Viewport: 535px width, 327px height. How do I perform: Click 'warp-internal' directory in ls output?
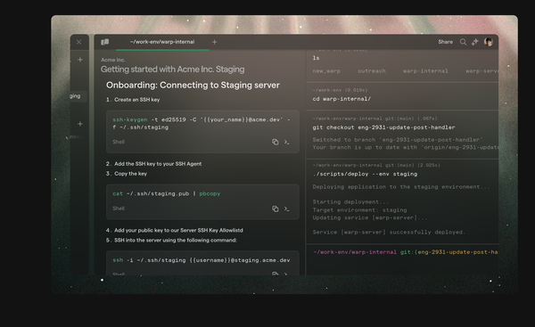(x=425, y=71)
